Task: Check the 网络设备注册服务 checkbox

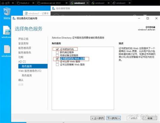Action: (x=57, y=55)
